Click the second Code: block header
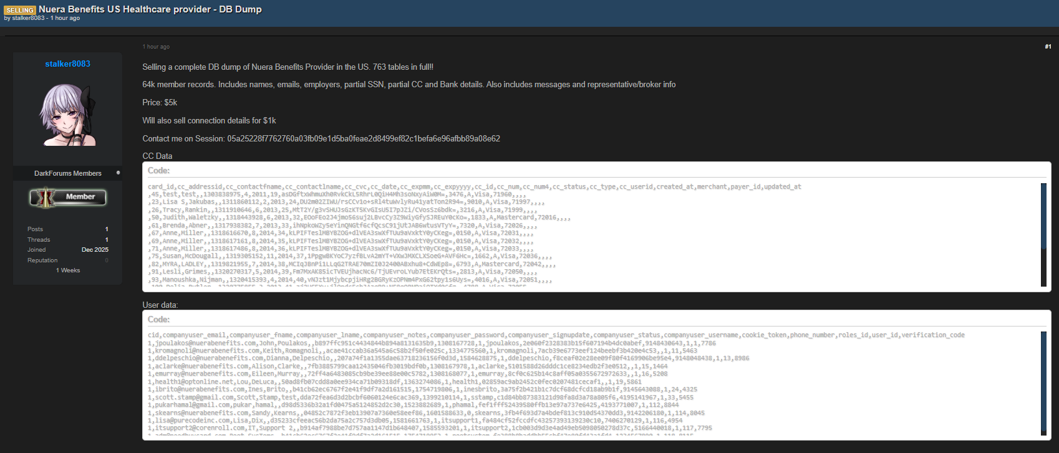The height and width of the screenshot is (453, 1059). click(159, 320)
